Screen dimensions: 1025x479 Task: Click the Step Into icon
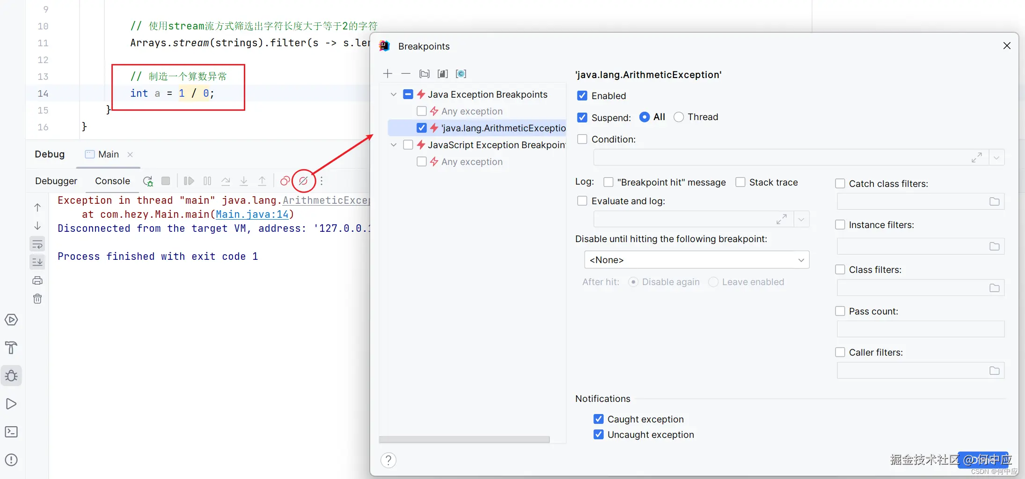click(244, 181)
